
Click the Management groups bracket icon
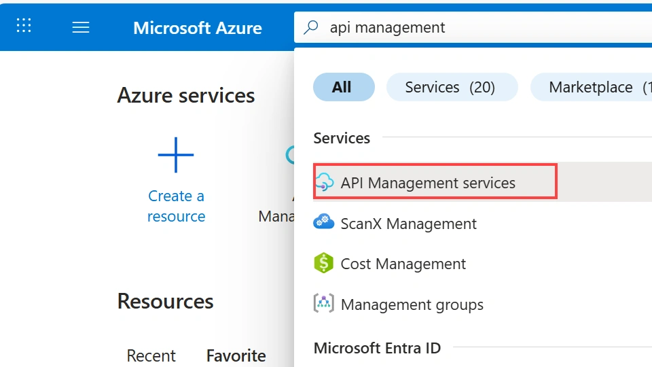(x=323, y=303)
